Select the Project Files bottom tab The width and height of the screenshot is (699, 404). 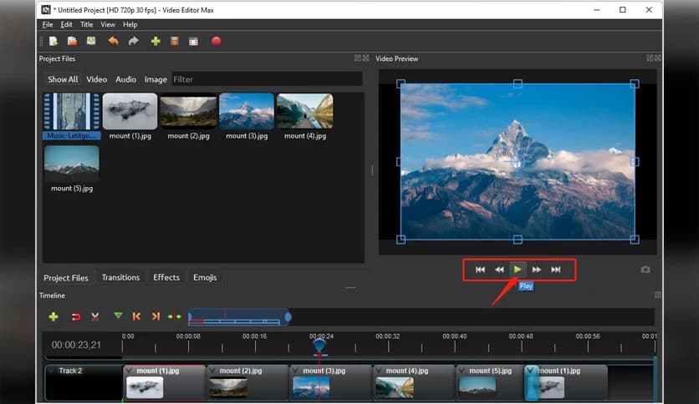66,278
